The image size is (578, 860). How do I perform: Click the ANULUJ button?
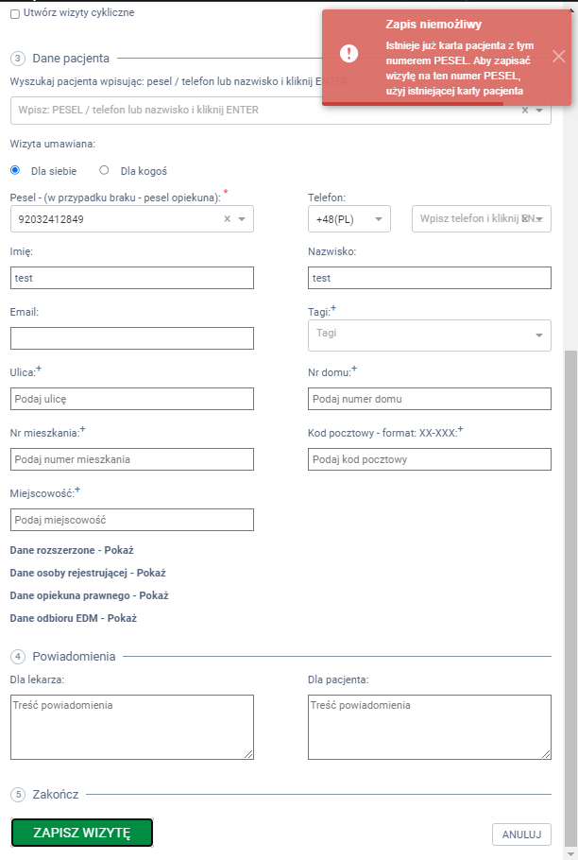521,834
